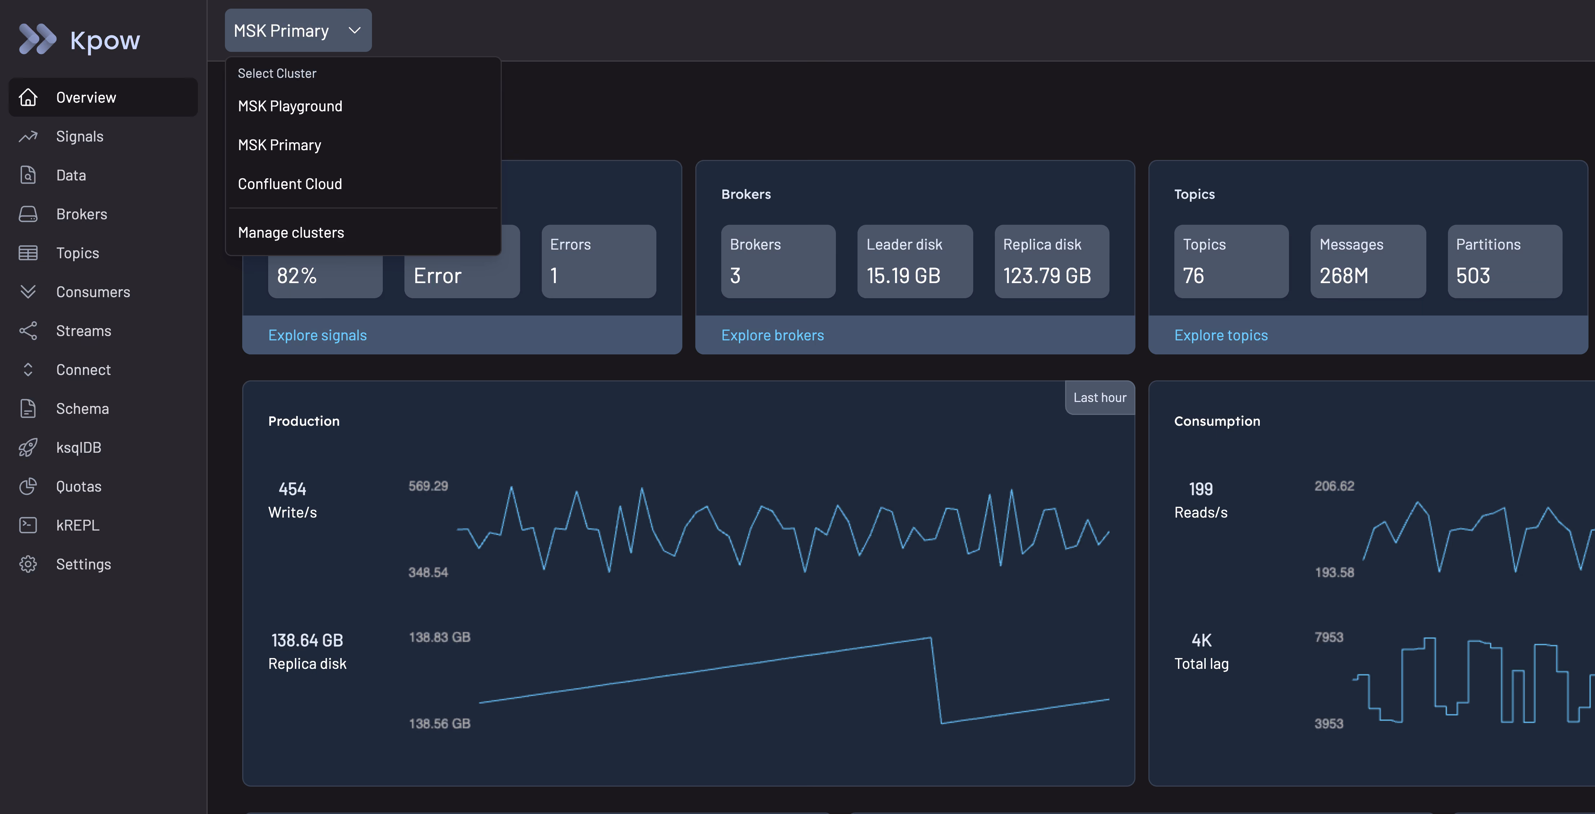
Task: Go to Quotas in the sidebar
Action: click(x=79, y=487)
